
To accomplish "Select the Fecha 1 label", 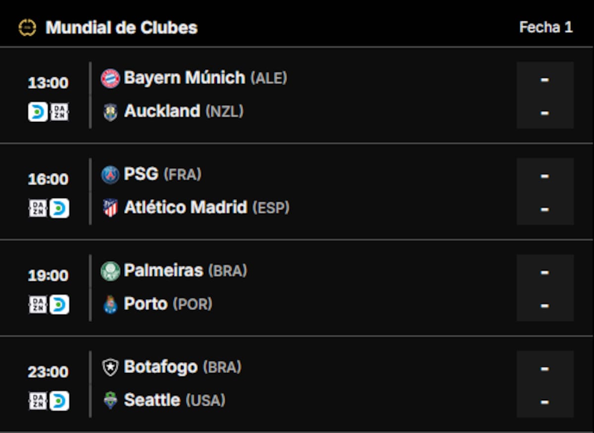I will click(x=545, y=28).
